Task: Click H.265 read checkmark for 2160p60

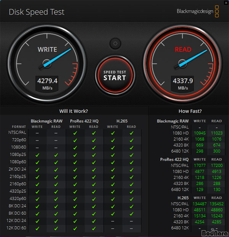Action: tap(132, 184)
